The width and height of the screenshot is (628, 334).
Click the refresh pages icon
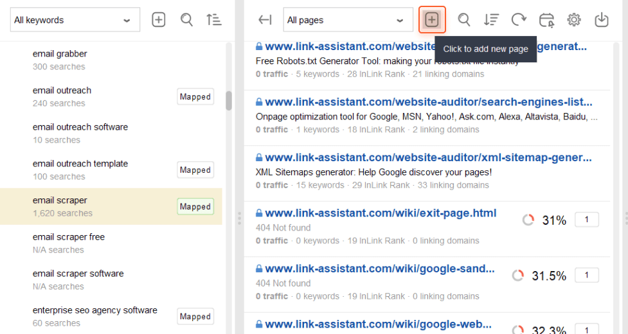pyautogui.click(x=519, y=20)
